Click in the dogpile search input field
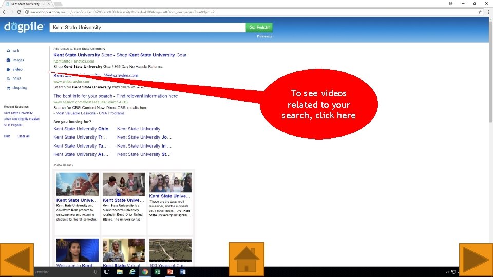Viewport: 493px width, 277px height. point(147,27)
